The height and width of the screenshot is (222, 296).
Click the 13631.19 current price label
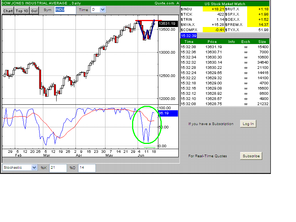pos(168,24)
